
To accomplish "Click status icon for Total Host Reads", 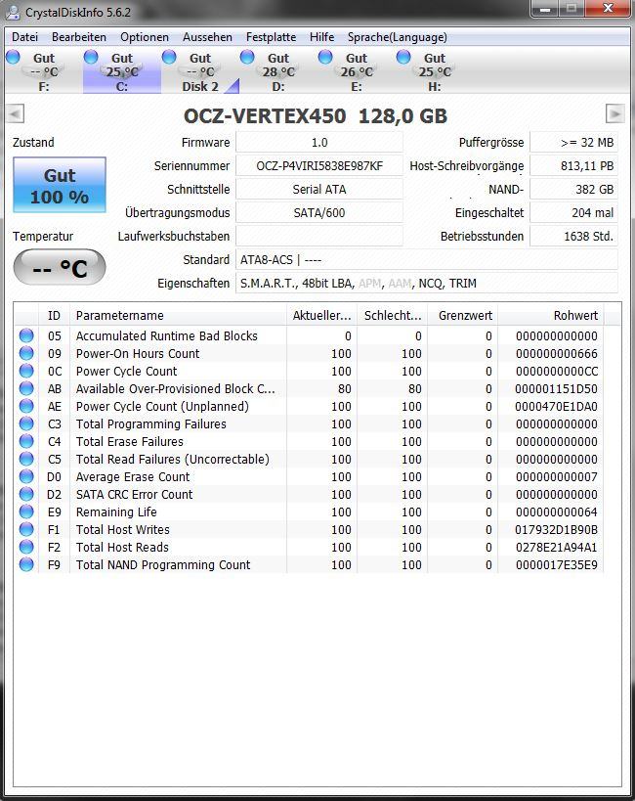I will point(26,547).
